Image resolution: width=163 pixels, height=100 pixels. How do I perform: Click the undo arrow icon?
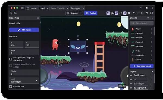pos(134,13)
